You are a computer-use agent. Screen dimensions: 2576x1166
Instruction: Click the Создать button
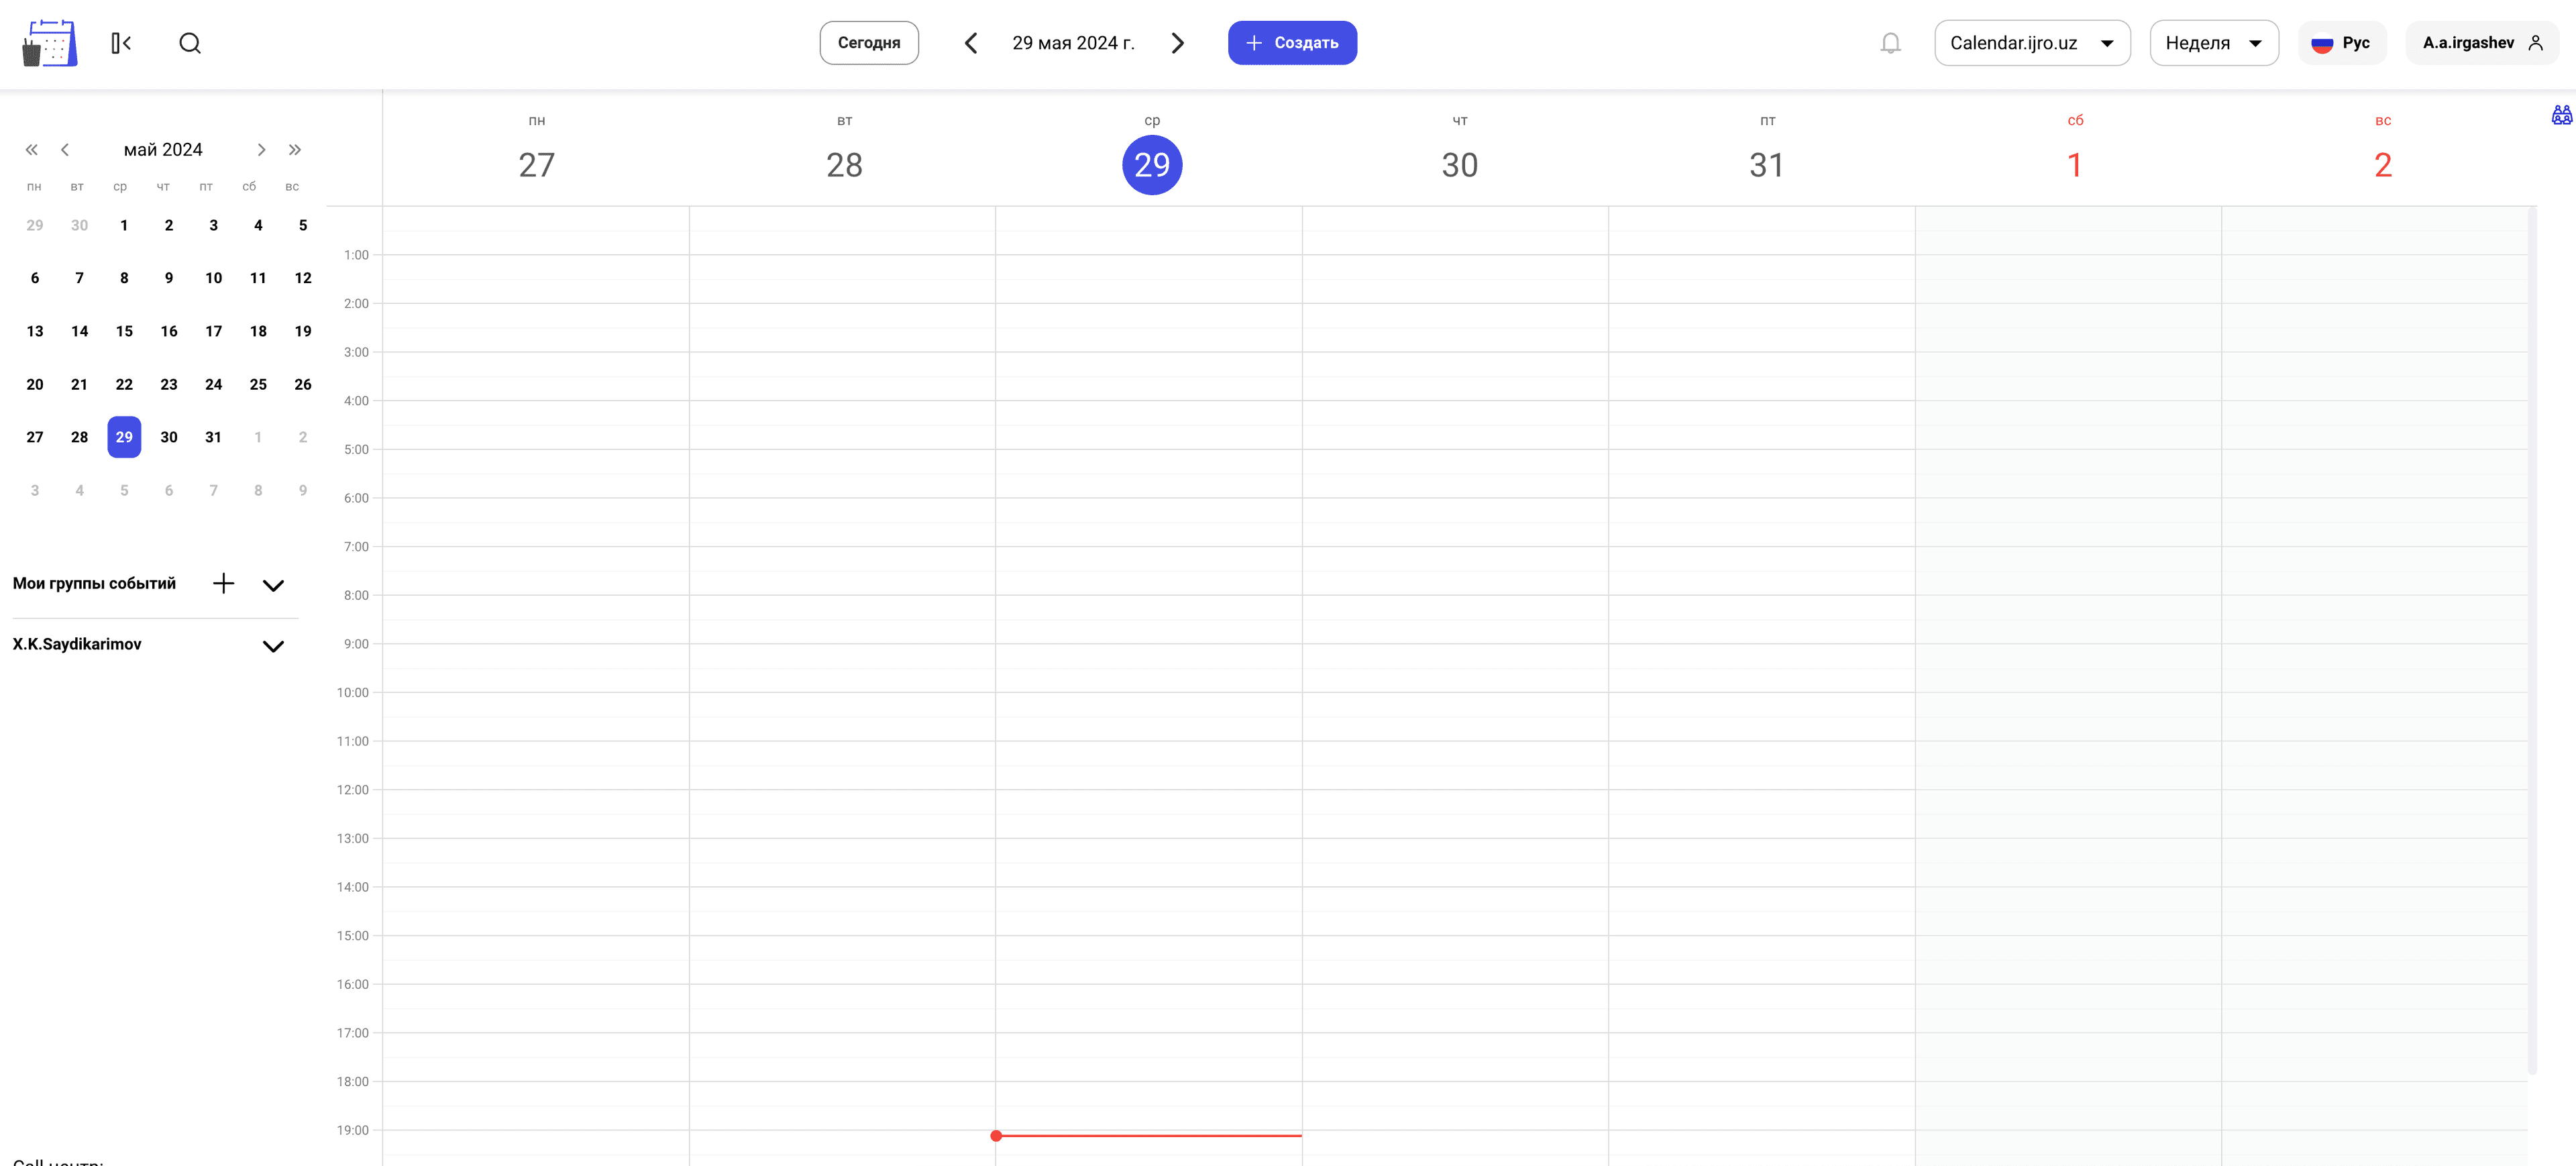point(1292,43)
